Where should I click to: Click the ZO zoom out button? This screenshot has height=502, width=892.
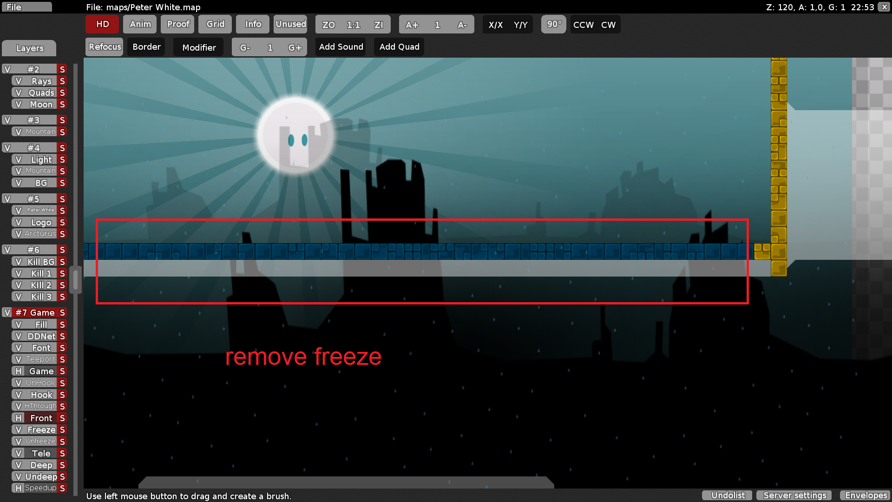click(x=328, y=25)
